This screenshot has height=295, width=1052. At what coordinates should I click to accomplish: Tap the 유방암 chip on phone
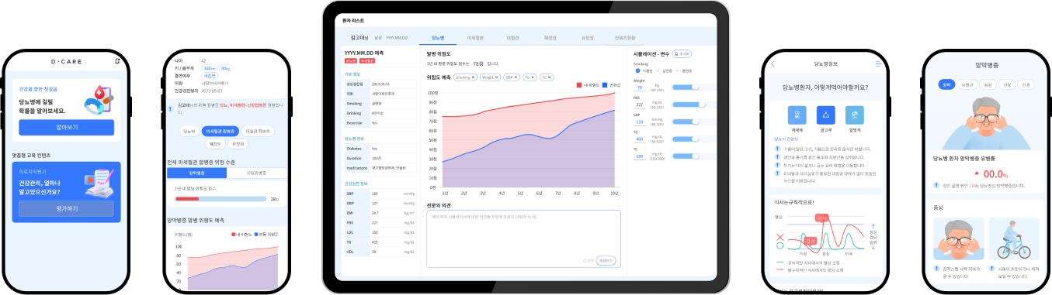[x=238, y=144]
